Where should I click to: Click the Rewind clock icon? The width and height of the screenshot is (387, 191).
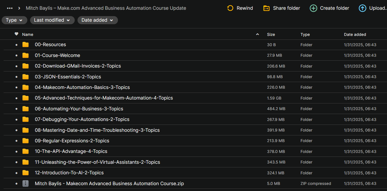230,8
